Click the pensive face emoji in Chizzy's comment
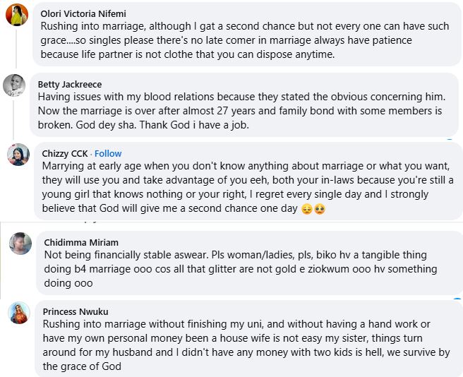The width and height of the screenshot is (463, 377). [x=307, y=210]
